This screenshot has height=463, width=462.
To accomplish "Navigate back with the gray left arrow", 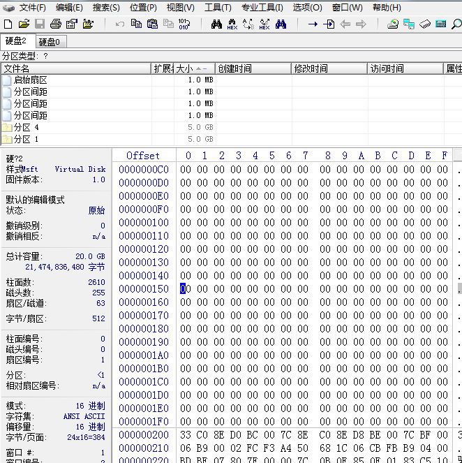I will point(345,24).
